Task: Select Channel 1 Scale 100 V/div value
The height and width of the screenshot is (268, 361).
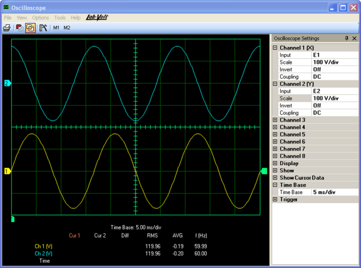Action: click(335, 62)
